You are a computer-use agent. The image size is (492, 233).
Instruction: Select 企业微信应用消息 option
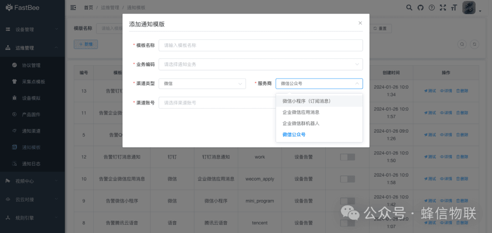coord(319,112)
